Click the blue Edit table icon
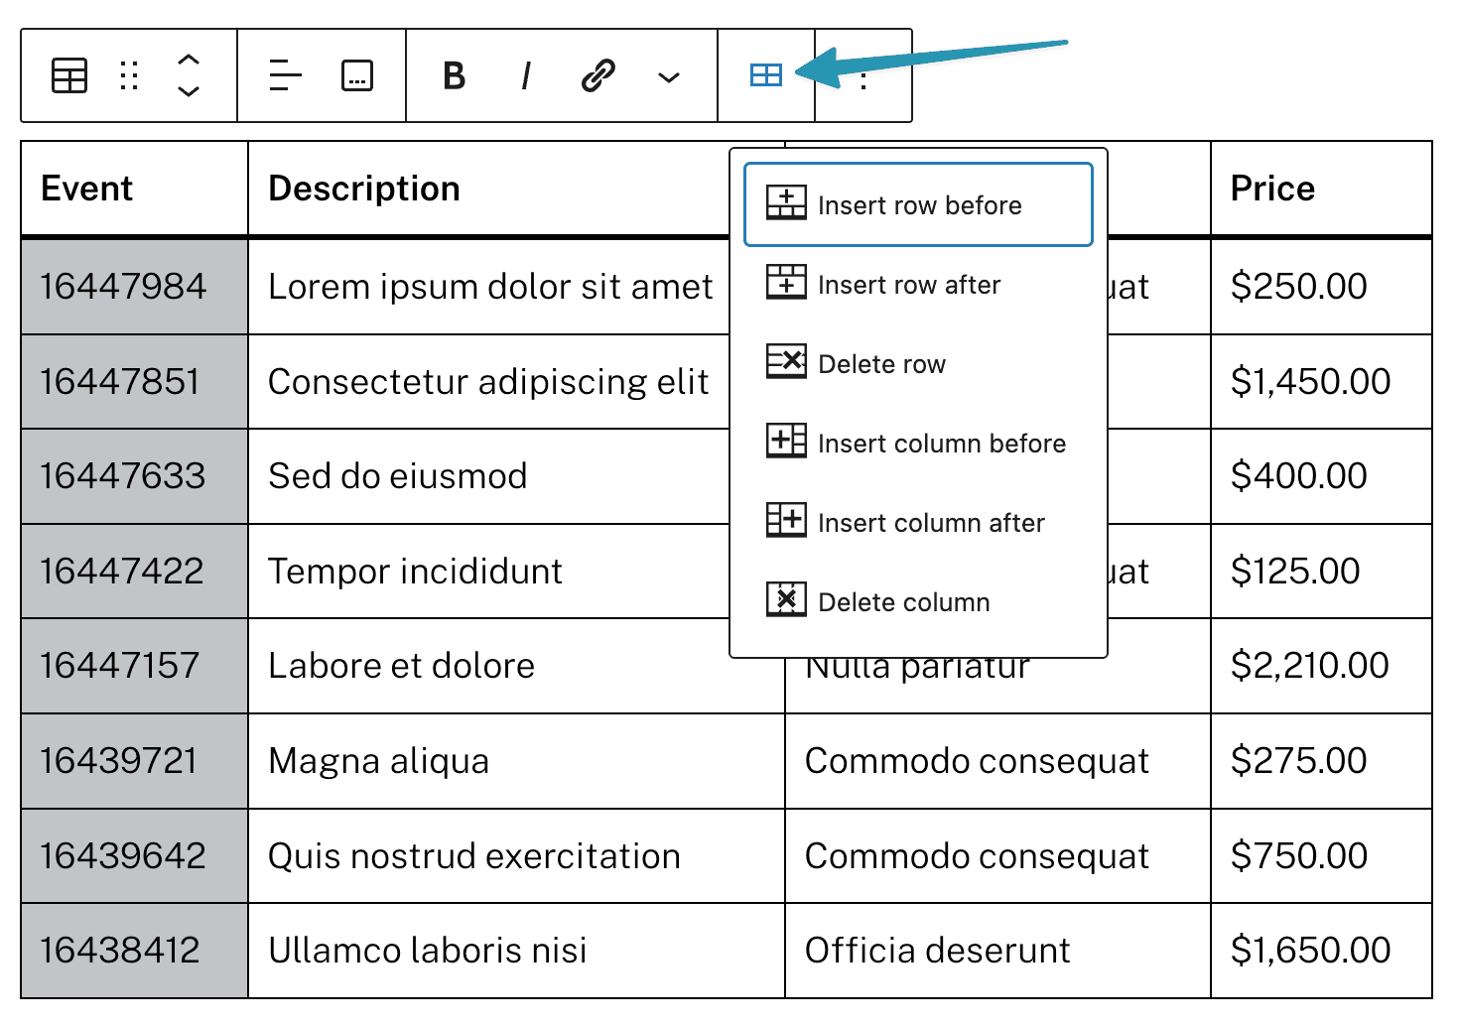The height and width of the screenshot is (1026, 1459). (766, 75)
